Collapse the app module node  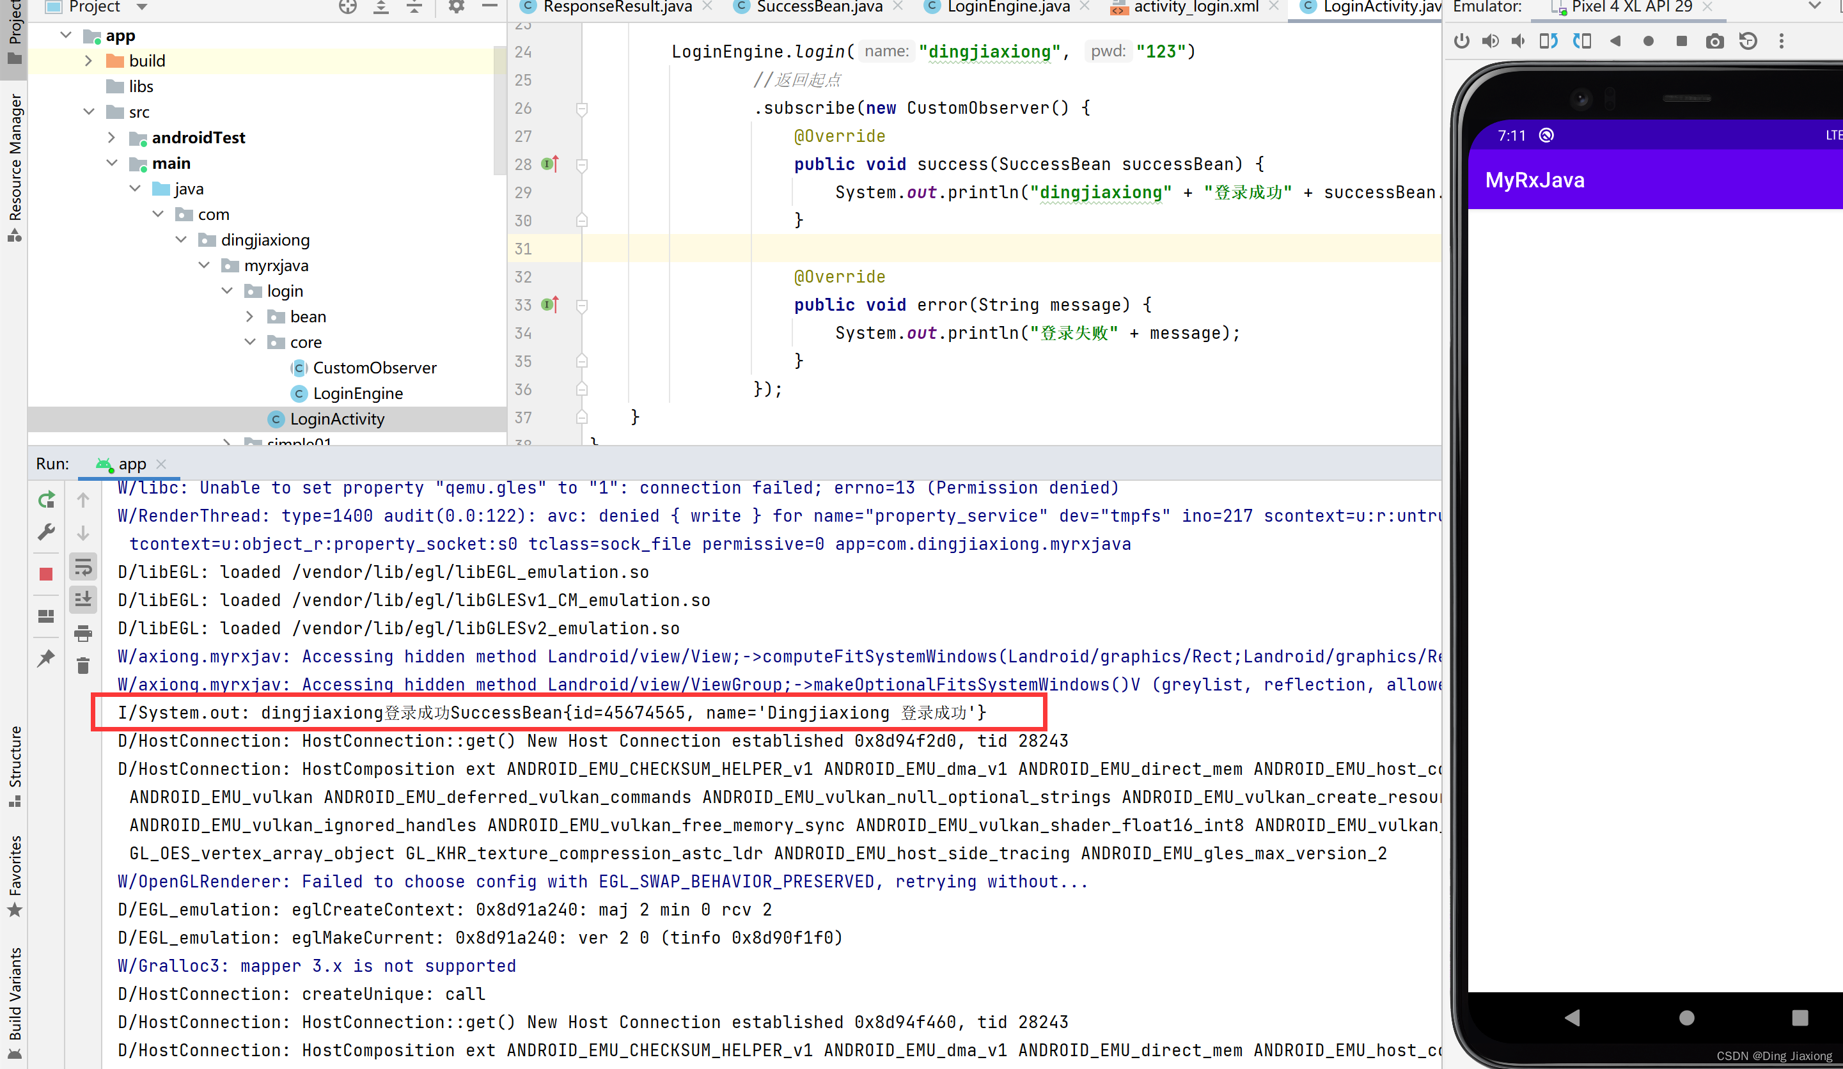(66, 35)
